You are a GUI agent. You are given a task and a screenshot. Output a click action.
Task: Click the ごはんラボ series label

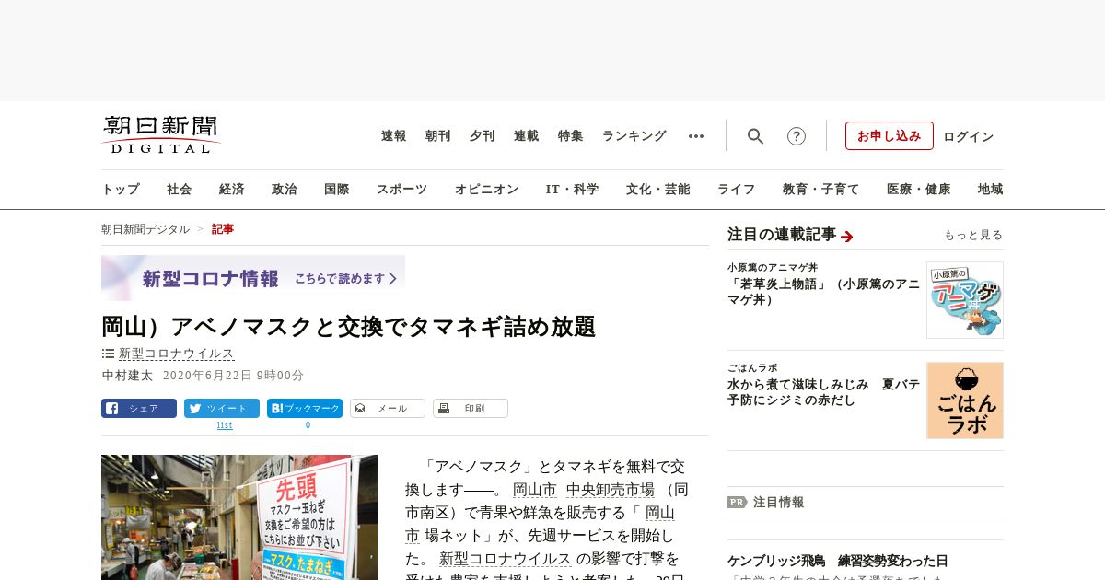[x=752, y=368]
